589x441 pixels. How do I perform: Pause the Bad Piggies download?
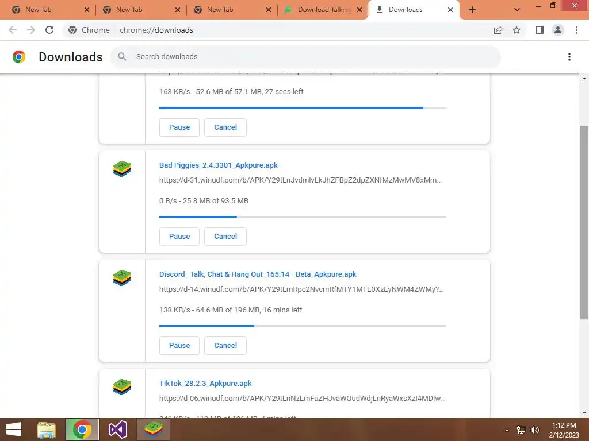click(x=179, y=236)
